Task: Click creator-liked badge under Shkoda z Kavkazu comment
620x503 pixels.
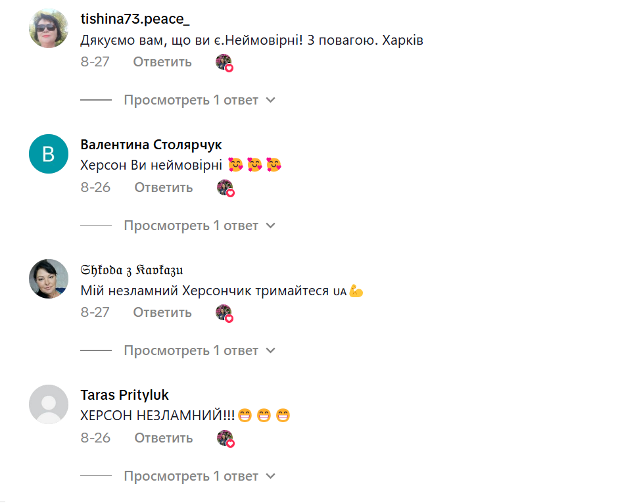Action: click(x=224, y=313)
